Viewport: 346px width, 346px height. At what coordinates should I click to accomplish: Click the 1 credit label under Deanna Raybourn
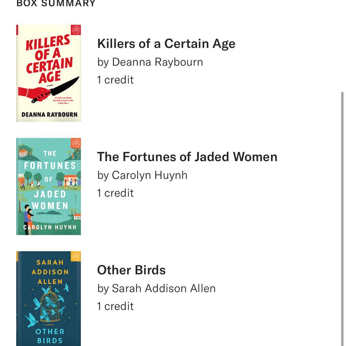click(115, 80)
